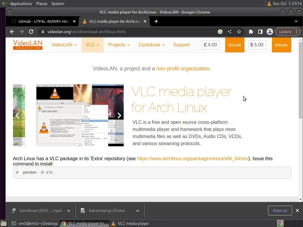Click the MATE logo in top panel
303x227 pixels.
pyautogui.click(x=5, y=4)
